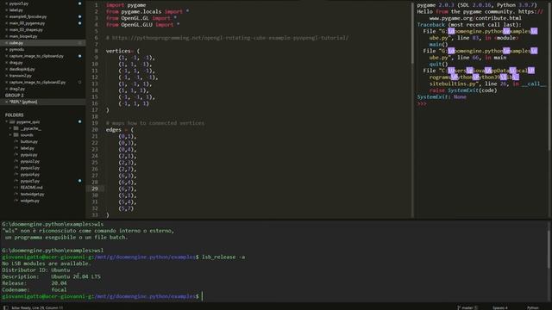Open widgets.py in the folder tree
Viewport: 552px width, 310px height.
pos(30,201)
